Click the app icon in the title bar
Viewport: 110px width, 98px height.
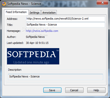(x=4, y=4)
